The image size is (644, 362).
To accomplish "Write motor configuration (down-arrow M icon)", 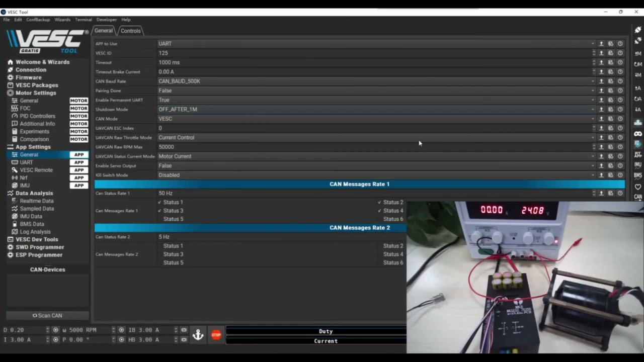I will pyautogui.click(x=638, y=75).
